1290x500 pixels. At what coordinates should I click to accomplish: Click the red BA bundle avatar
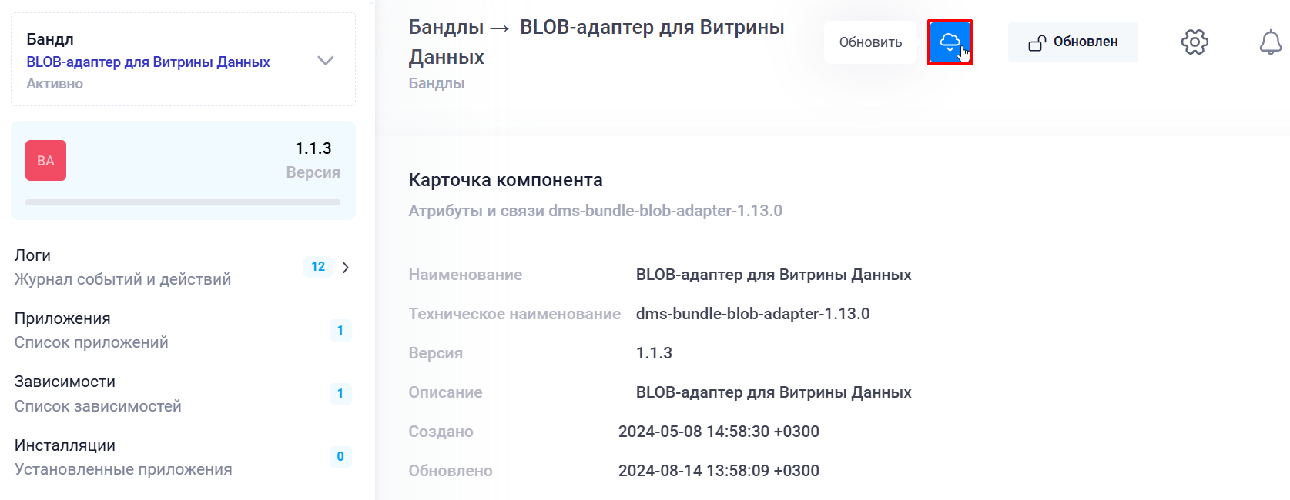pyautogui.click(x=45, y=160)
